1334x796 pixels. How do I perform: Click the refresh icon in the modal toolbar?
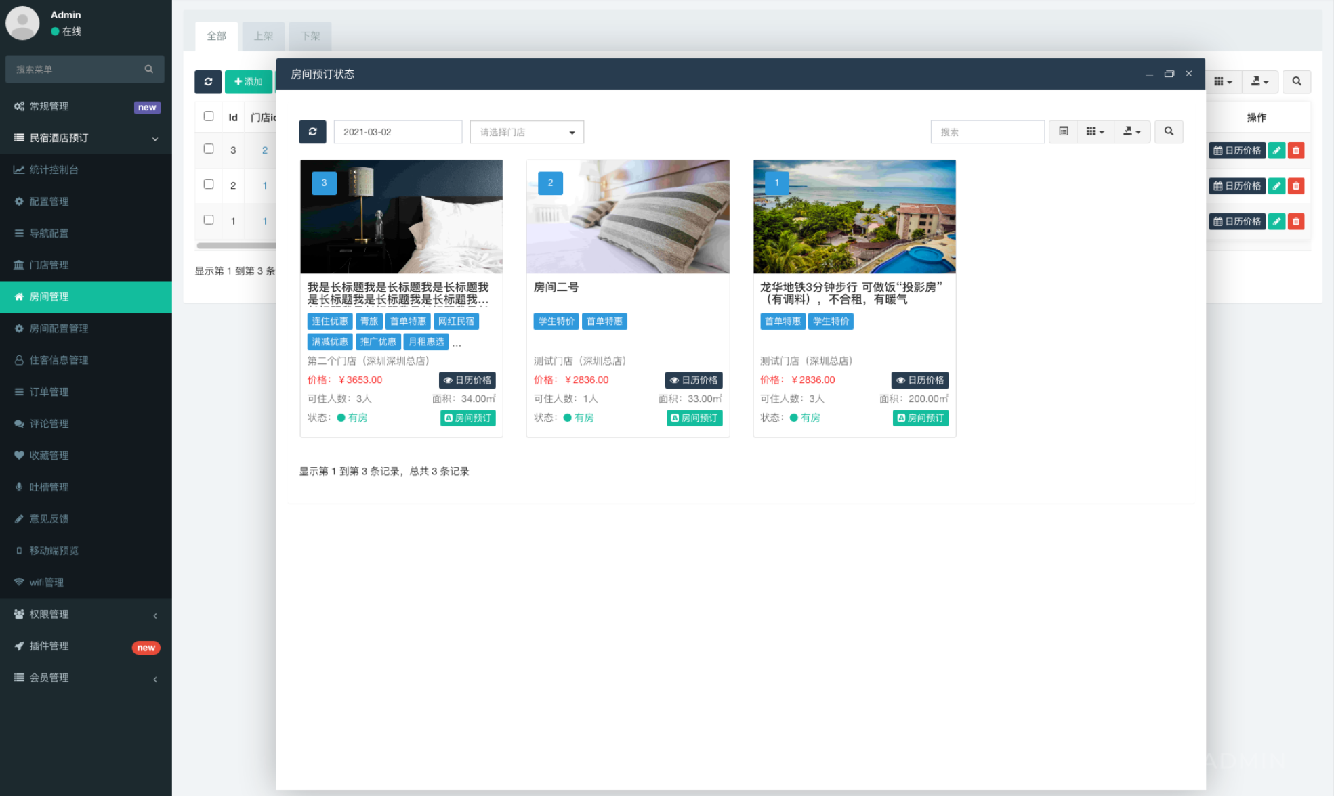(x=312, y=131)
